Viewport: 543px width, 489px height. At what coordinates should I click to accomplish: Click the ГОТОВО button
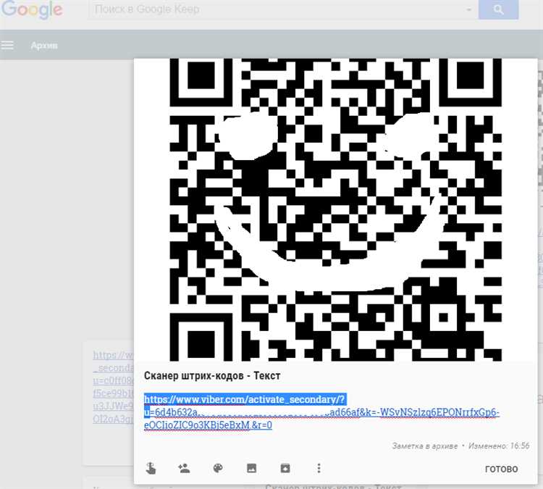(x=501, y=469)
